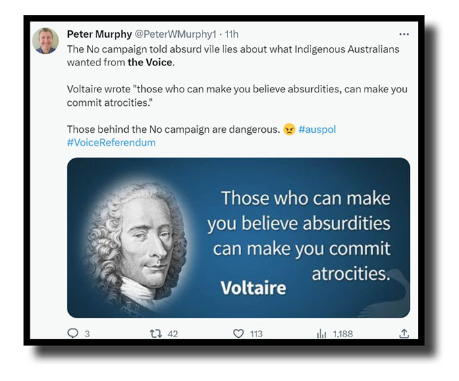Open the Voltaire quote image
Image resolution: width=459 pixels, height=381 pixels.
[x=238, y=237]
